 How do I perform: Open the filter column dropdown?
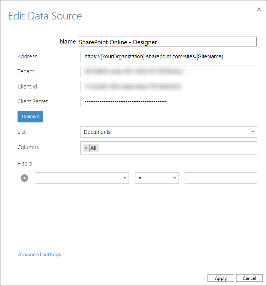(82, 178)
